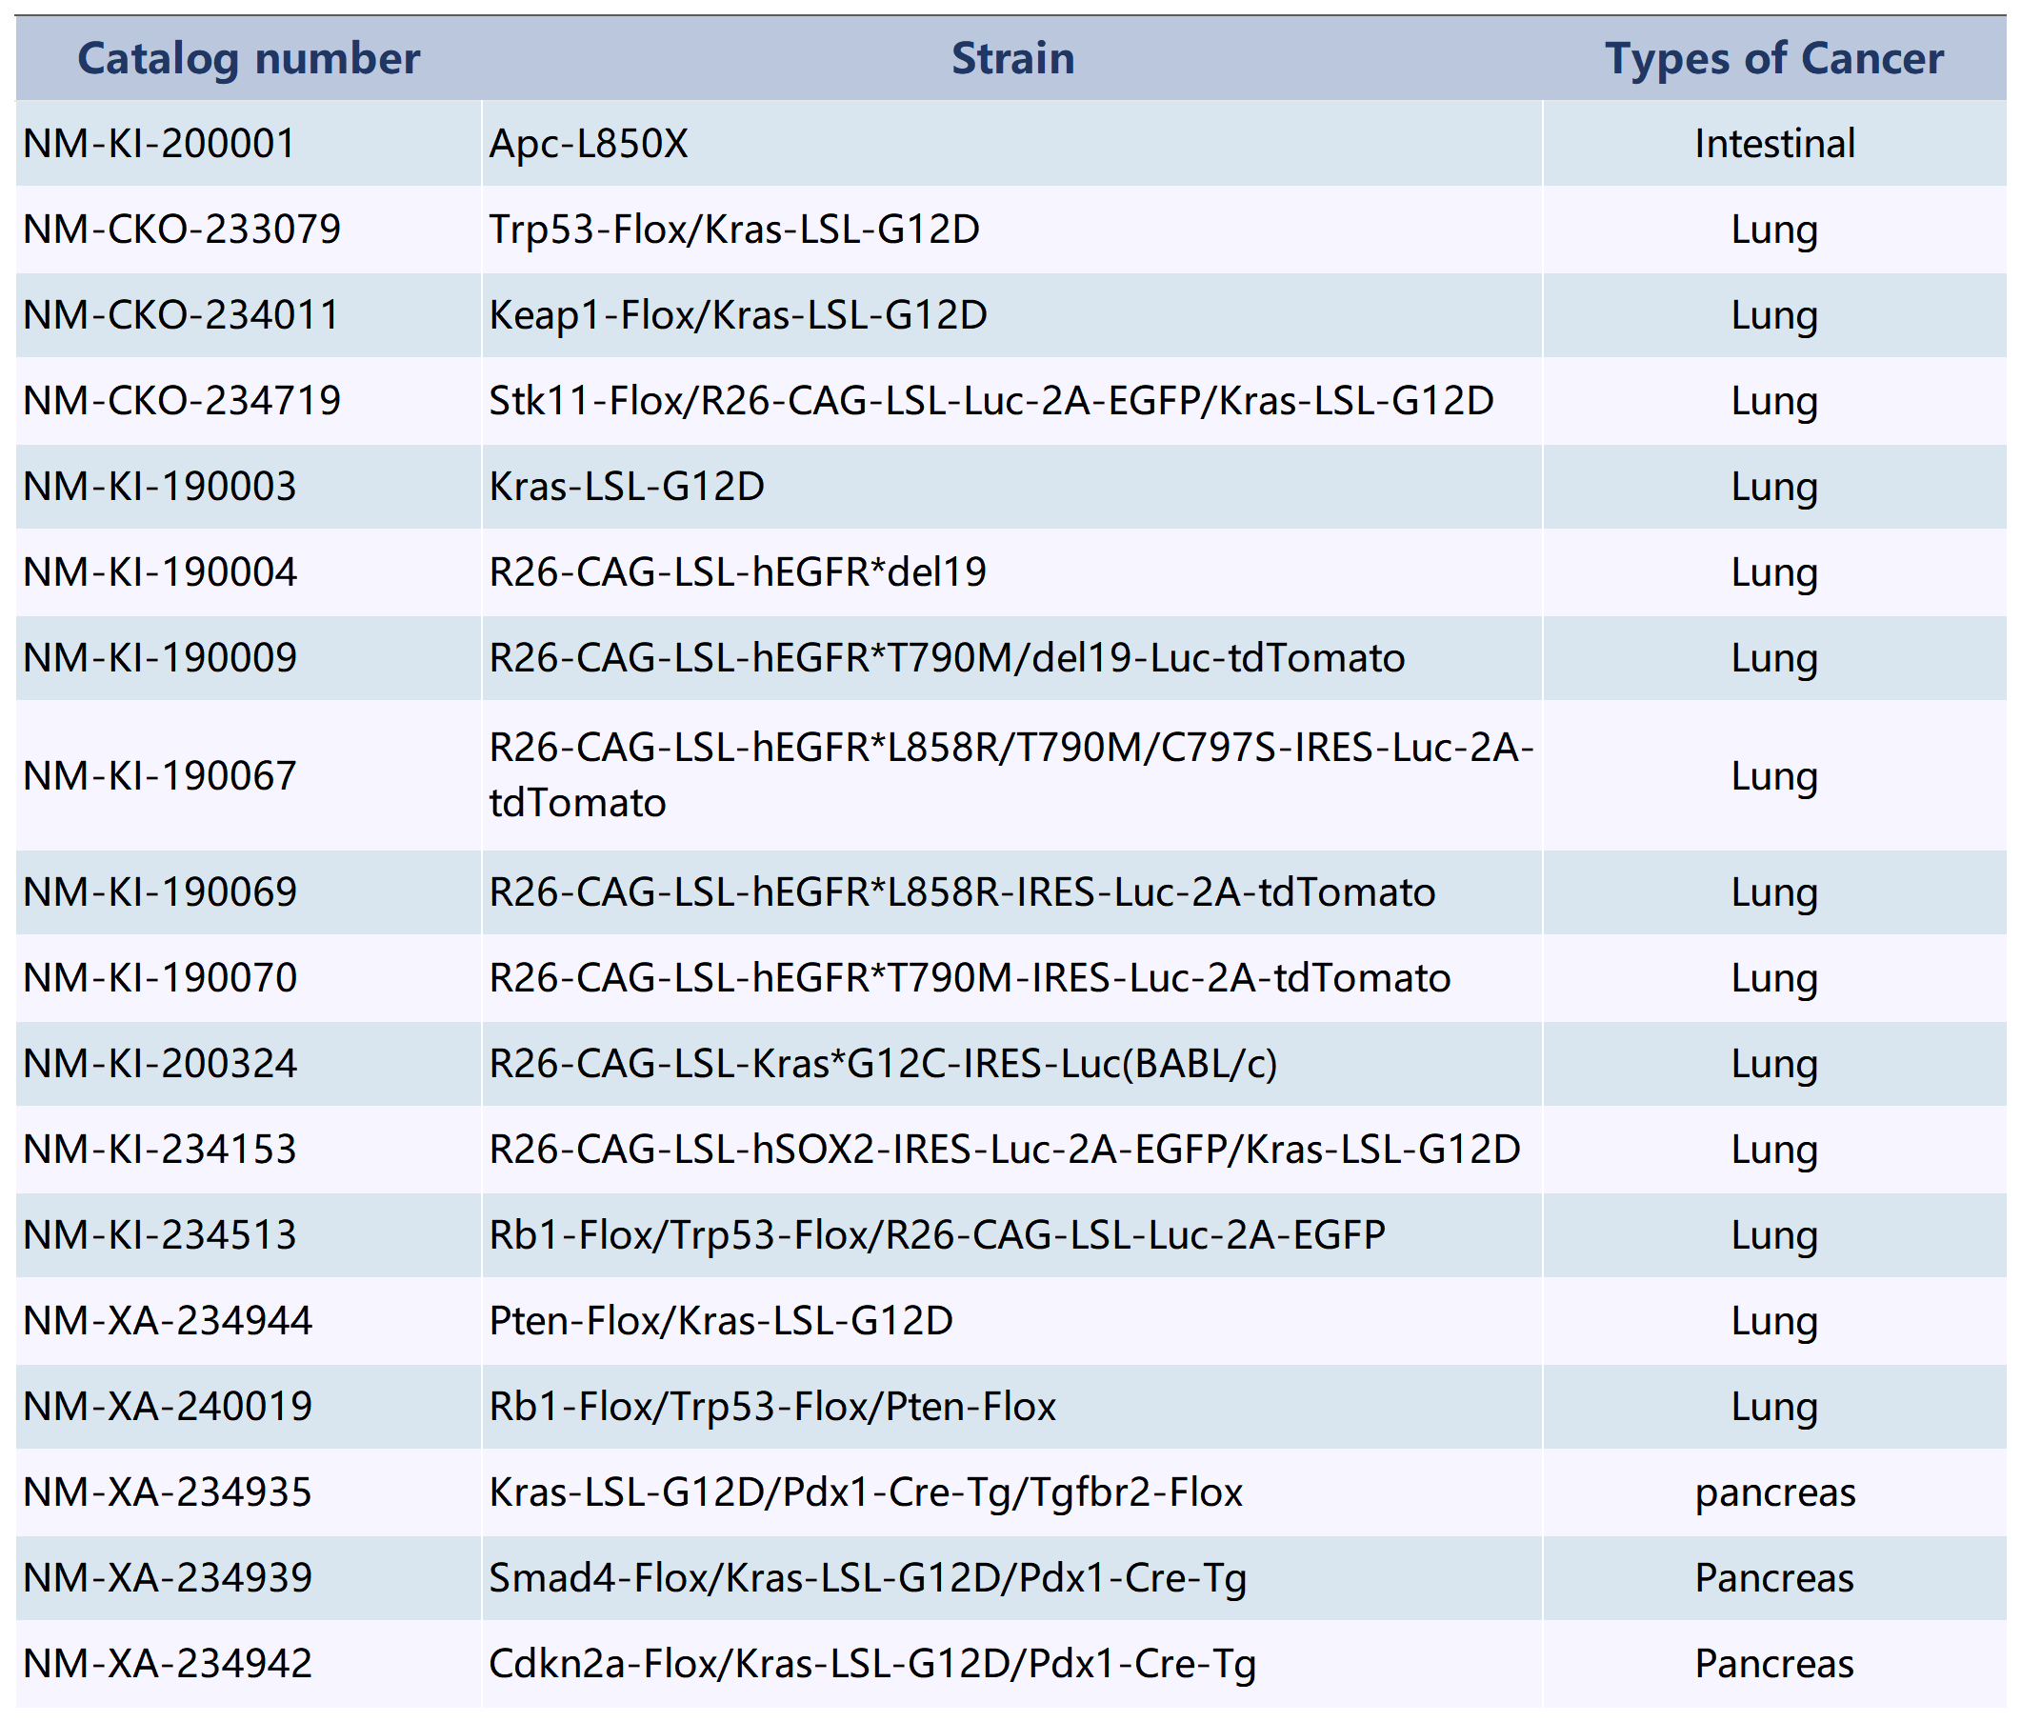Viewport: 2021px width, 1722px height.
Task: Click catalog number NM-CKO-233079
Action: click(181, 230)
